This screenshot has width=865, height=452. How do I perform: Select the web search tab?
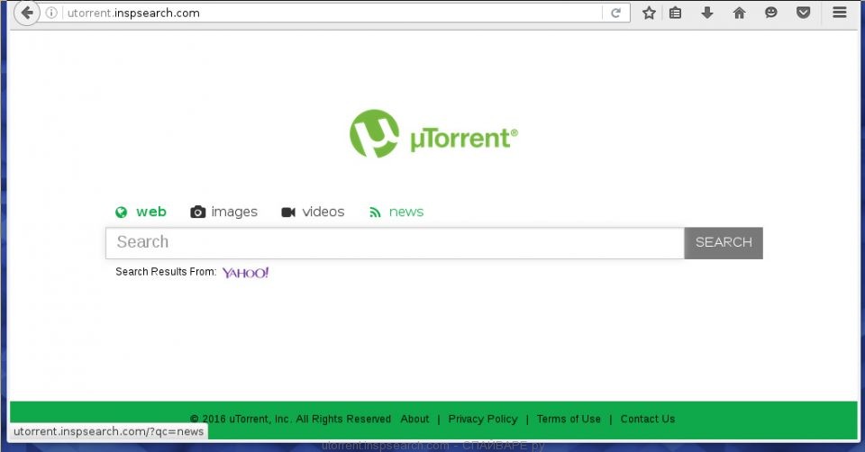(141, 212)
